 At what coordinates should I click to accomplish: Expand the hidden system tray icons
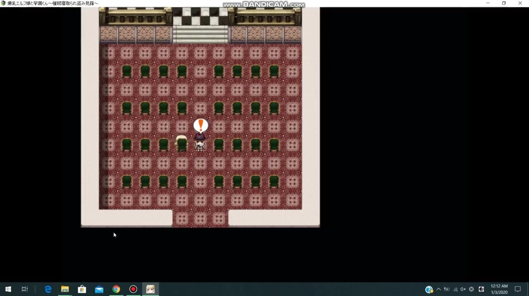coord(438,289)
